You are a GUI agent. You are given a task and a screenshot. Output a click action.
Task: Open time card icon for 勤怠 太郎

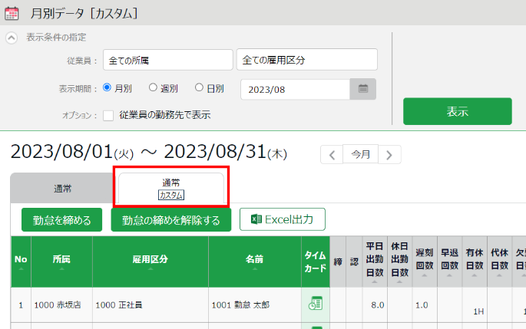[315, 304]
